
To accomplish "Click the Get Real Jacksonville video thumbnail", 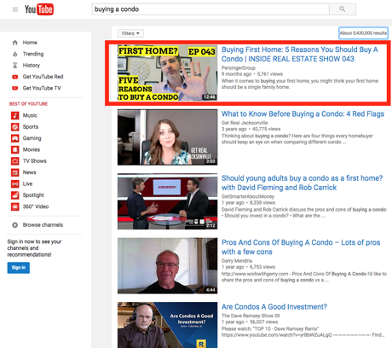I will [x=167, y=137].
